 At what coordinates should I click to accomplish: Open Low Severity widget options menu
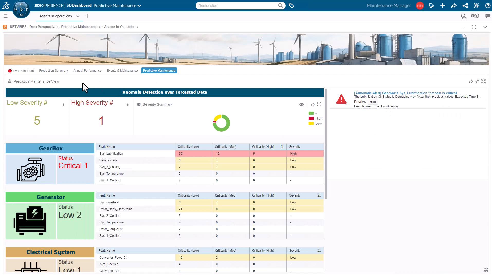pos(63,104)
